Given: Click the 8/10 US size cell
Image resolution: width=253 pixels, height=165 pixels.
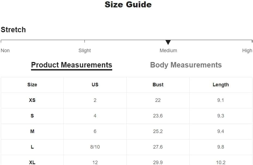Looking at the screenshot, I should 95,147.
